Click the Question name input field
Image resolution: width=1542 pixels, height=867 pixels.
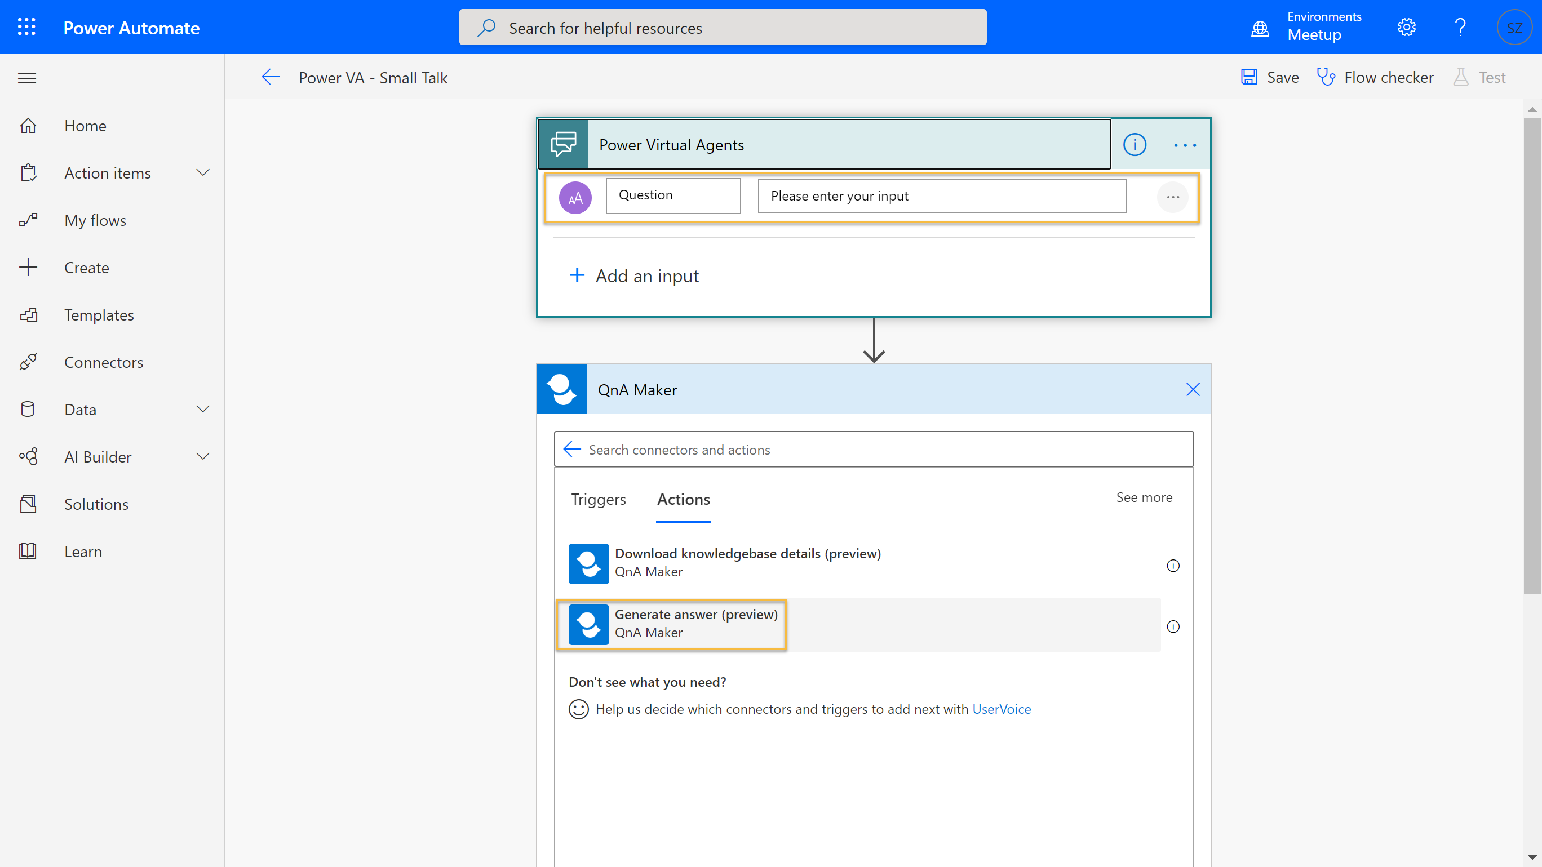pyautogui.click(x=673, y=195)
